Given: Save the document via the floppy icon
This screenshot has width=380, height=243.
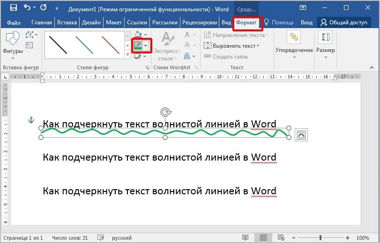Looking at the screenshot, I should 13,7.
